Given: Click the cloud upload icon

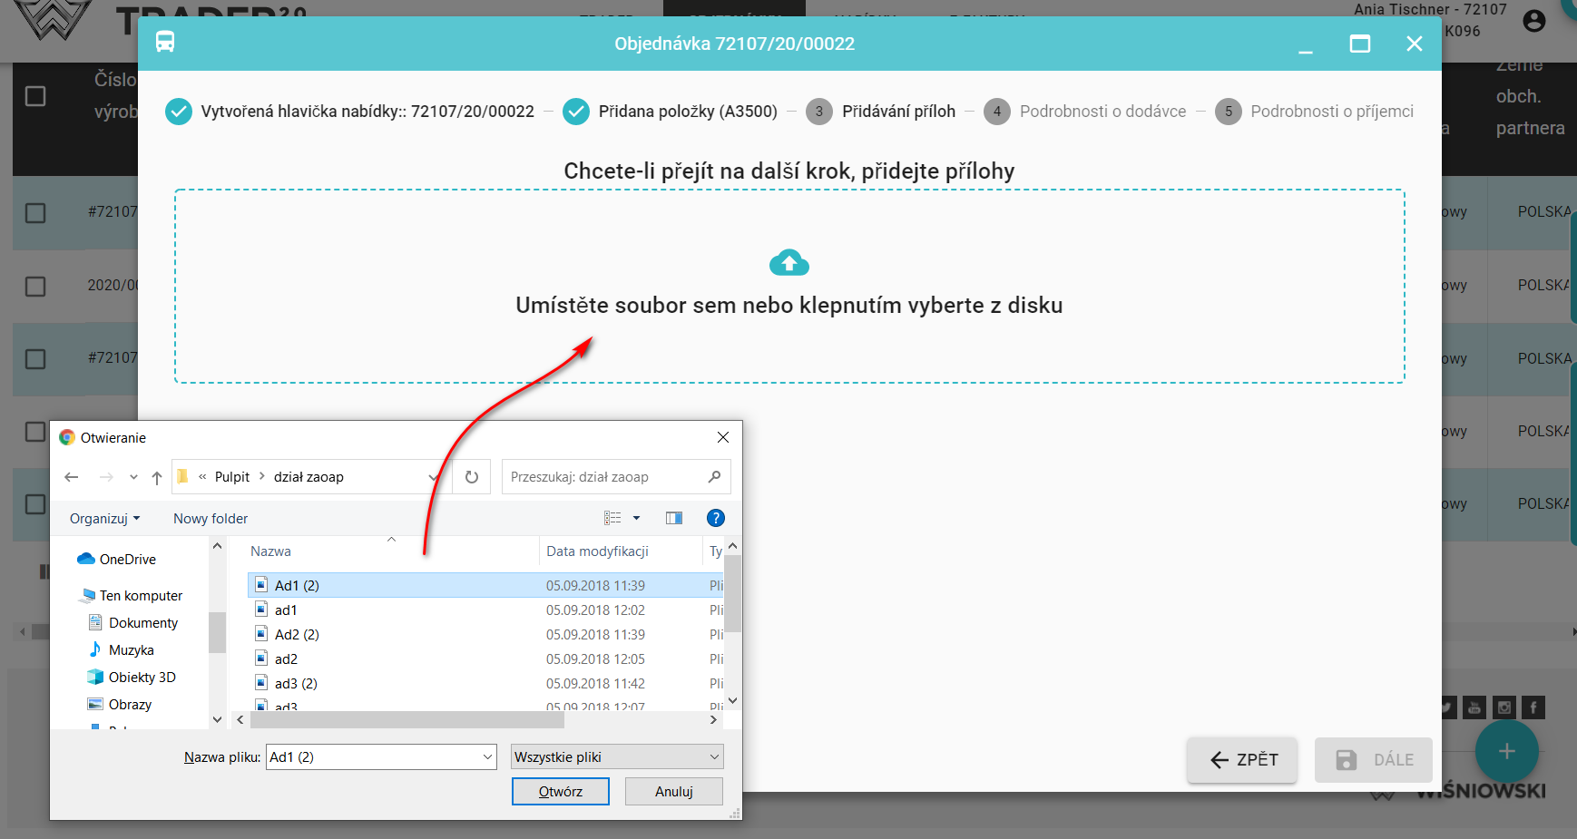Looking at the screenshot, I should pyautogui.click(x=788, y=263).
